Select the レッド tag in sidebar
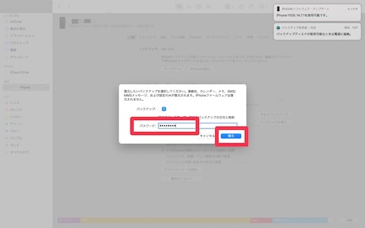 pyautogui.click(x=14, y=103)
